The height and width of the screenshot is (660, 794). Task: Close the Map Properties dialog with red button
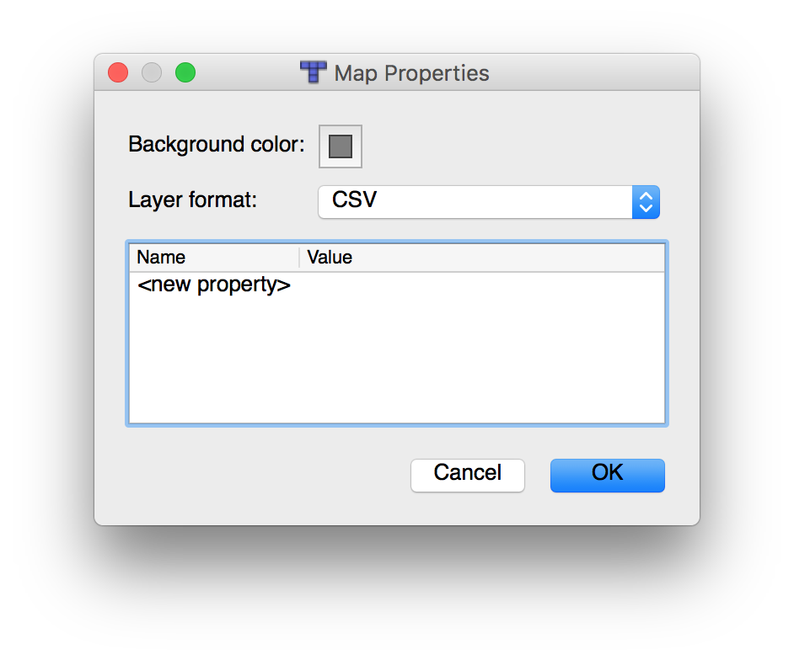118,73
